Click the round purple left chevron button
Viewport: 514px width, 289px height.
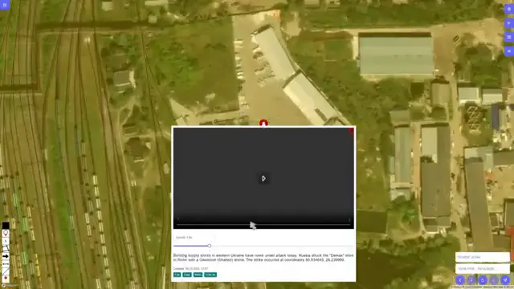[x=460, y=280]
